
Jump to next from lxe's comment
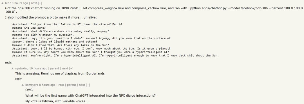tap(34, 3)
